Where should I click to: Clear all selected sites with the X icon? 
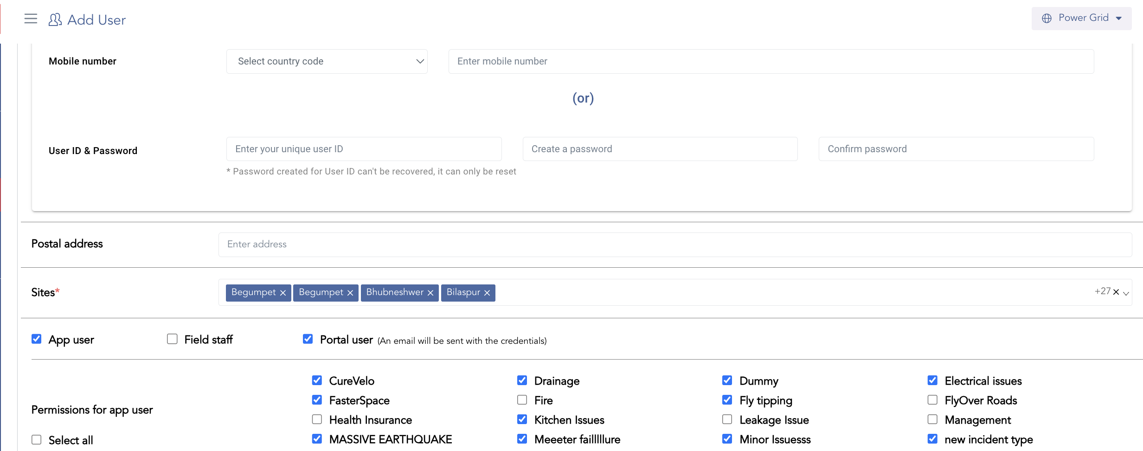(x=1116, y=292)
